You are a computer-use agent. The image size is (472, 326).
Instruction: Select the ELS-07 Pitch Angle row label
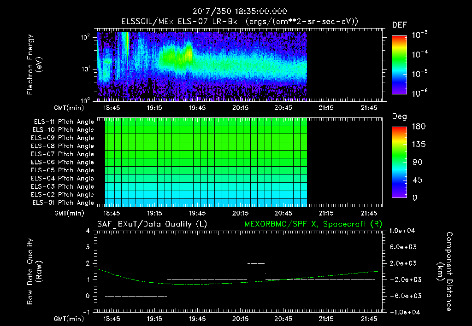click(63, 154)
